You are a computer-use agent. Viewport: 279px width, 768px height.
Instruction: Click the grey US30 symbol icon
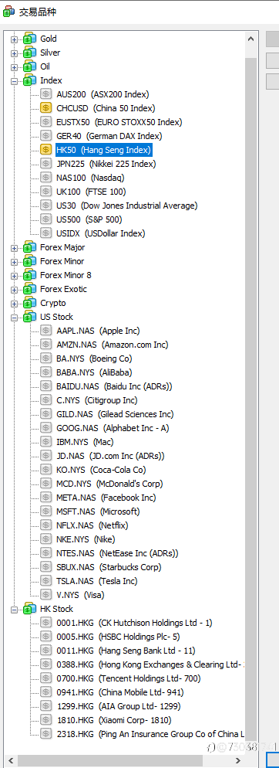tap(46, 206)
